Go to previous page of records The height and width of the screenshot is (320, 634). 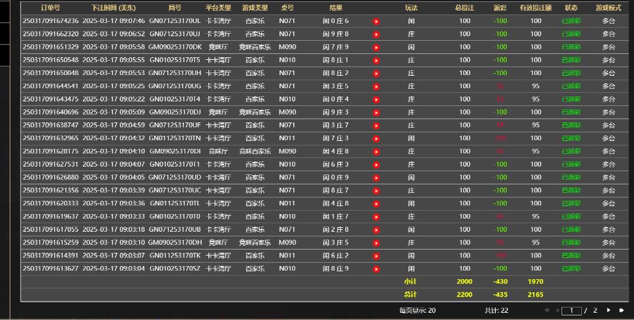click(558, 310)
